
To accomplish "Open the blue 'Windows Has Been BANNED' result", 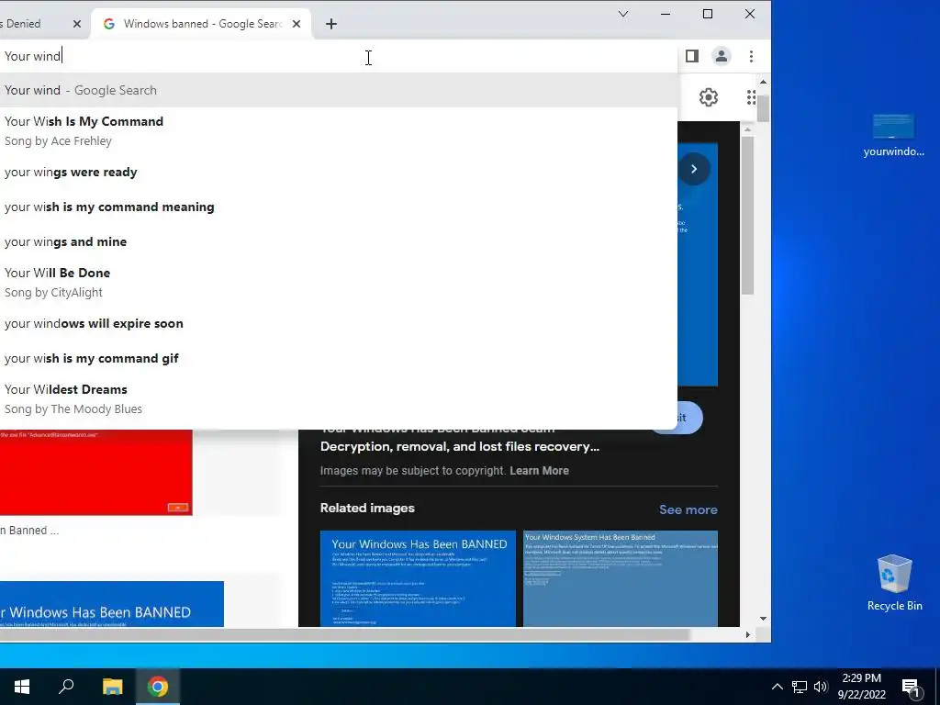I will (x=111, y=604).
